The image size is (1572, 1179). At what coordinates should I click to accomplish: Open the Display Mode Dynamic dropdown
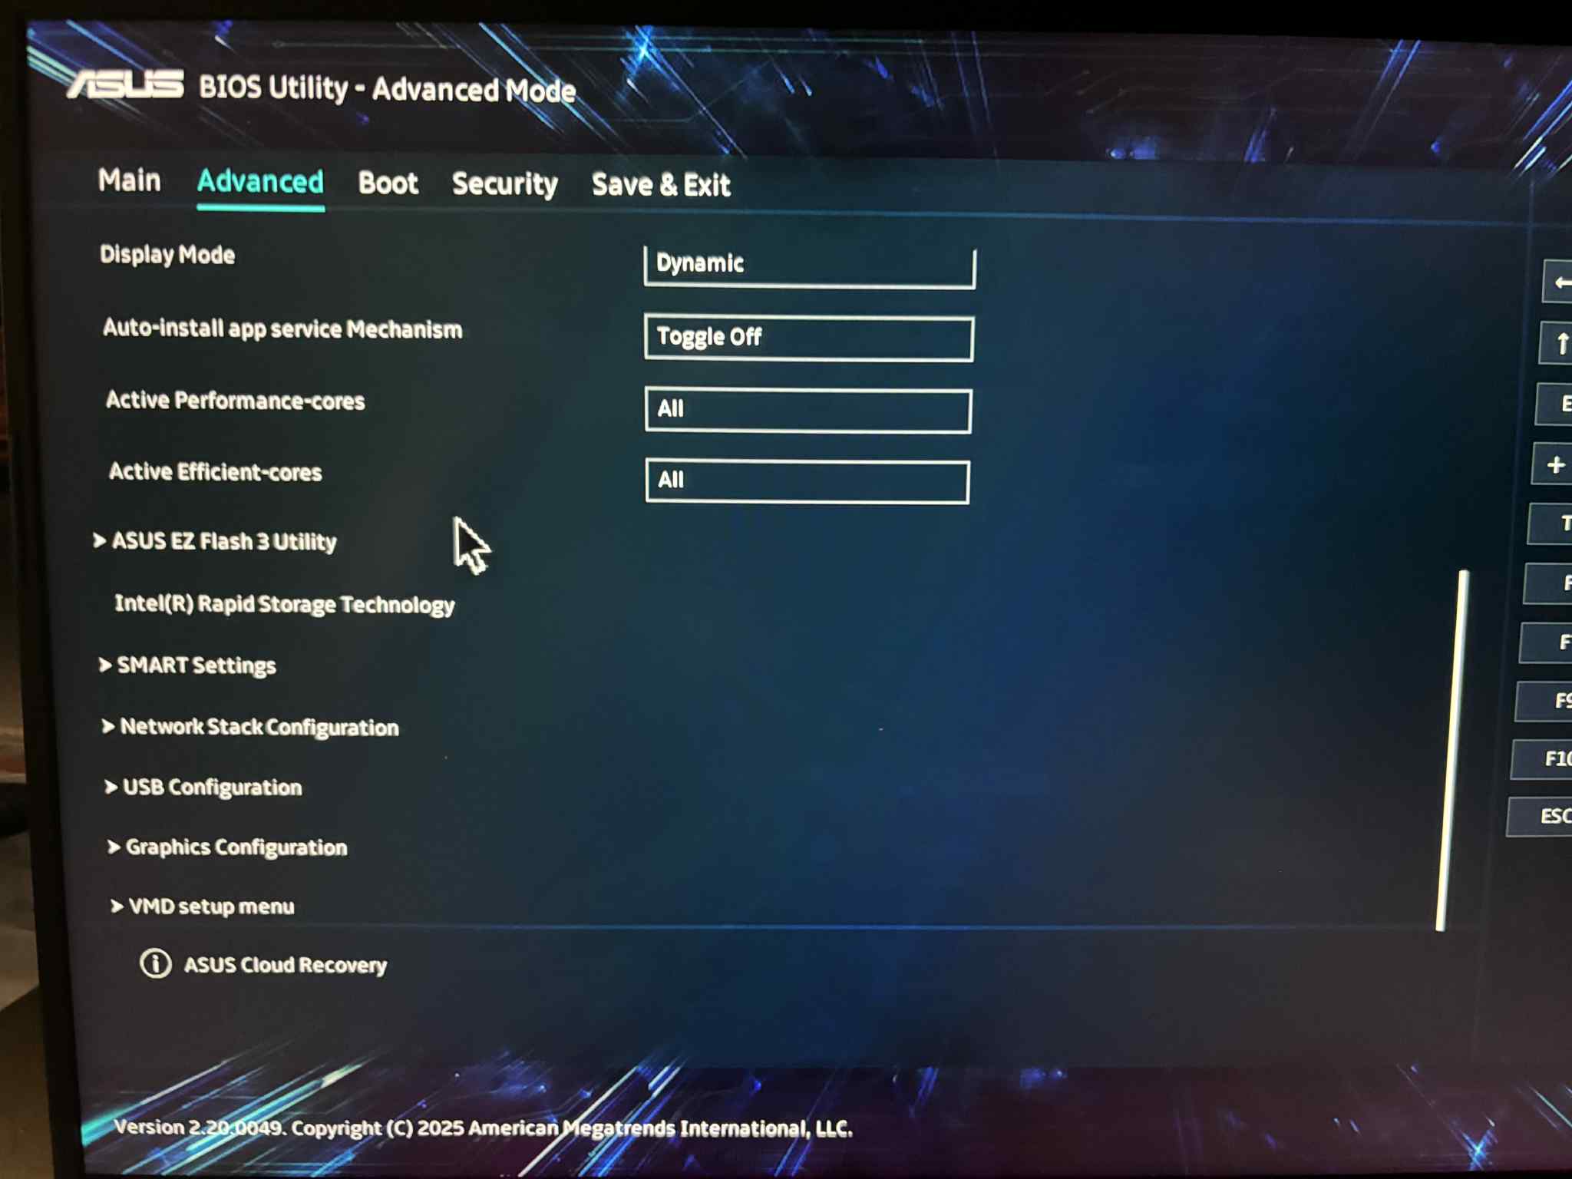coord(809,265)
